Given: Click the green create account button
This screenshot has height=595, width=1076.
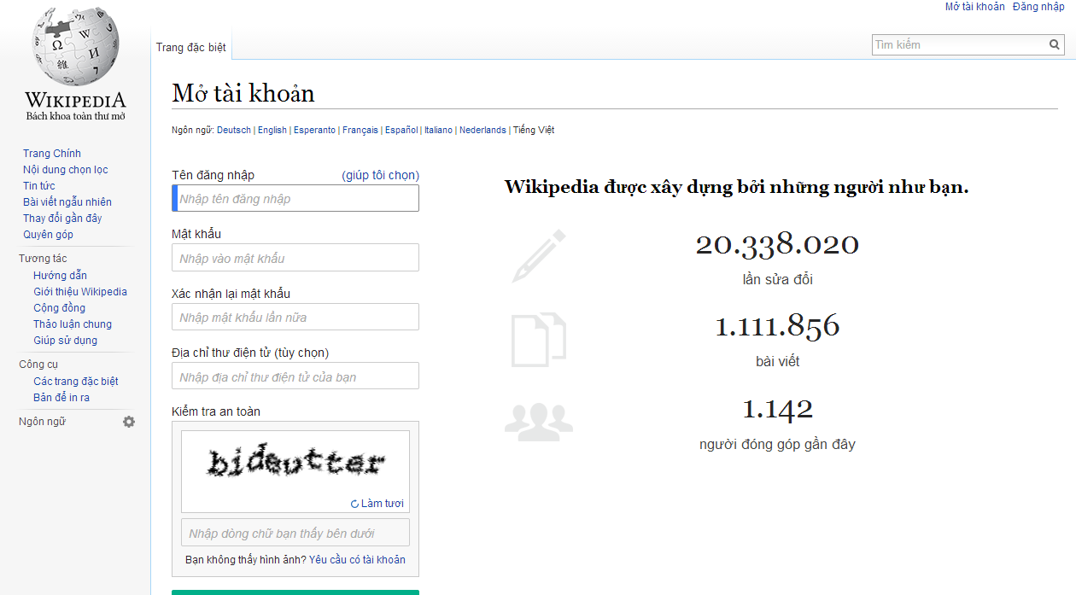Looking at the screenshot, I should pyautogui.click(x=295, y=592).
